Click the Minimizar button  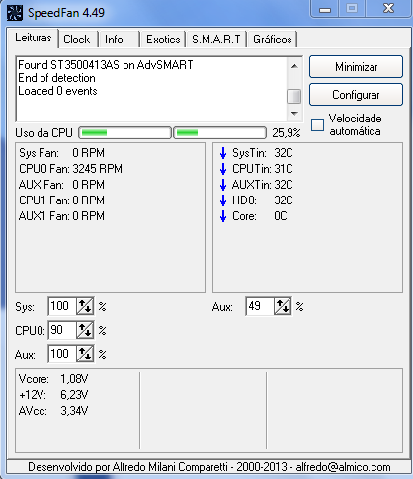coord(356,67)
